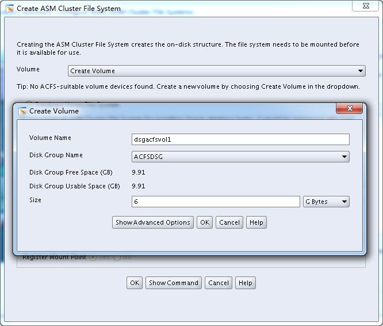Click the Disk Group Name label
Viewport: 383px width, 326px height.
(56, 155)
